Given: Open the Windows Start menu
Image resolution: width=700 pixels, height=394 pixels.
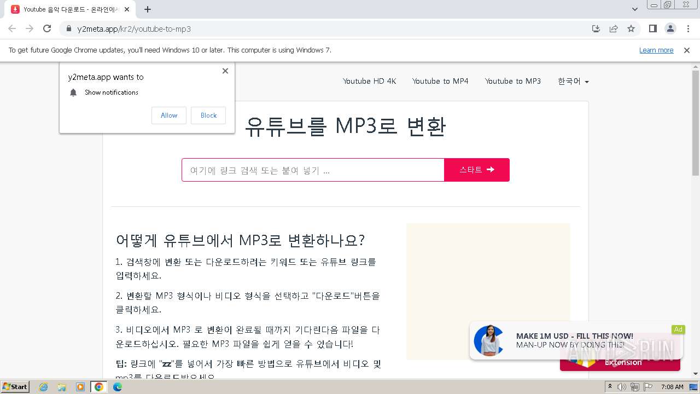Looking at the screenshot, I should click(x=15, y=386).
